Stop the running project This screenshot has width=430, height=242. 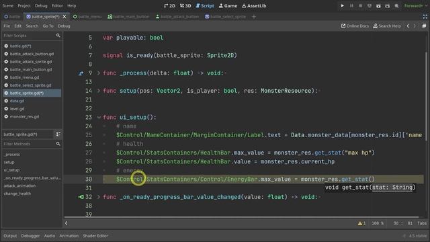tap(360, 5)
